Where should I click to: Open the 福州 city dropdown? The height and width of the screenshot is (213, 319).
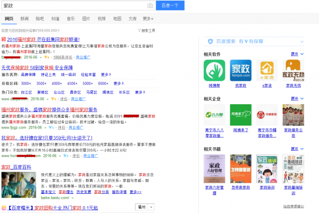145,207
